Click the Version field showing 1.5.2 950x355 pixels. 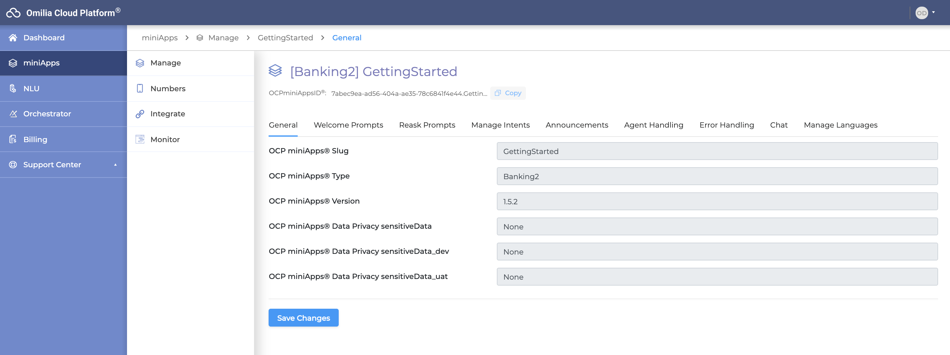[x=717, y=201]
